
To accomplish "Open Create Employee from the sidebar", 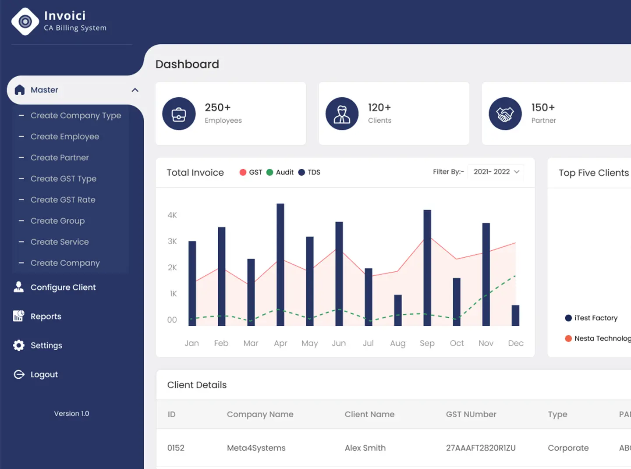I will coord(64,136).
